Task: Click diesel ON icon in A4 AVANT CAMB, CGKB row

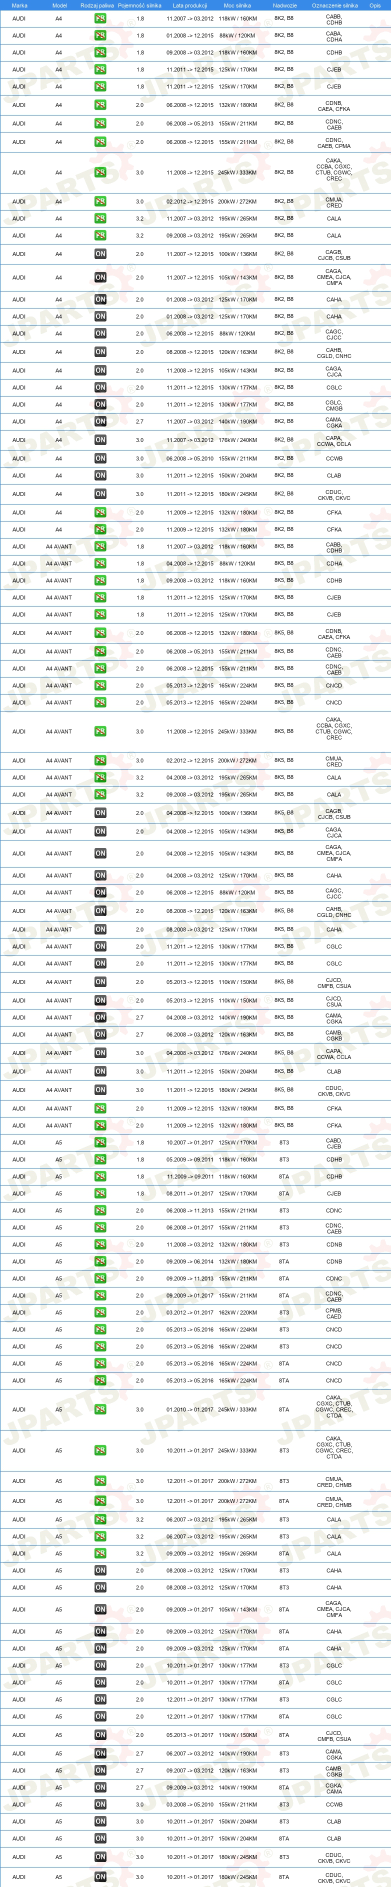Action: click(x=100, y=1035)
